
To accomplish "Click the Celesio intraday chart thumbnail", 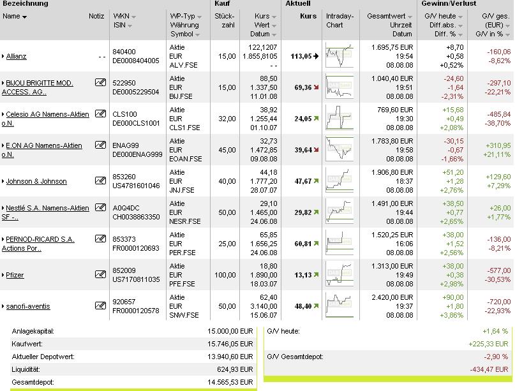I will [340, 118].
